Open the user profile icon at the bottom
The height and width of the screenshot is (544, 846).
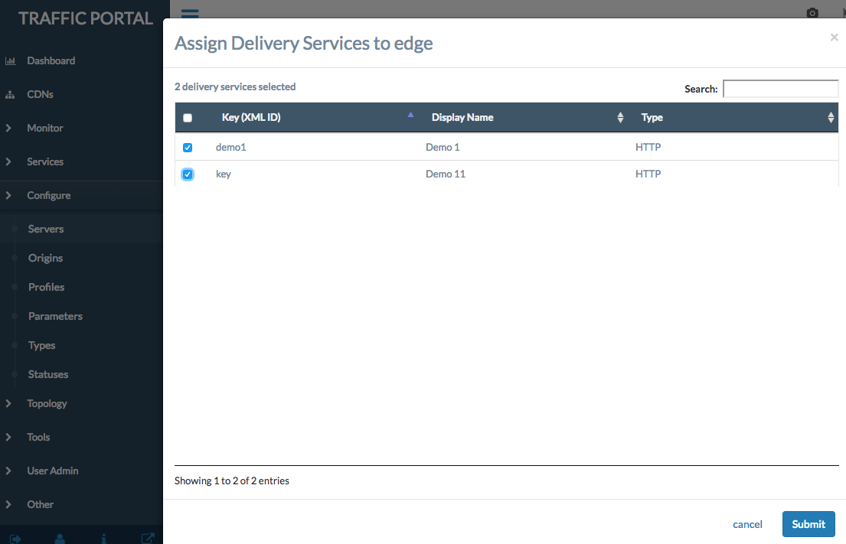pos(60,538)
